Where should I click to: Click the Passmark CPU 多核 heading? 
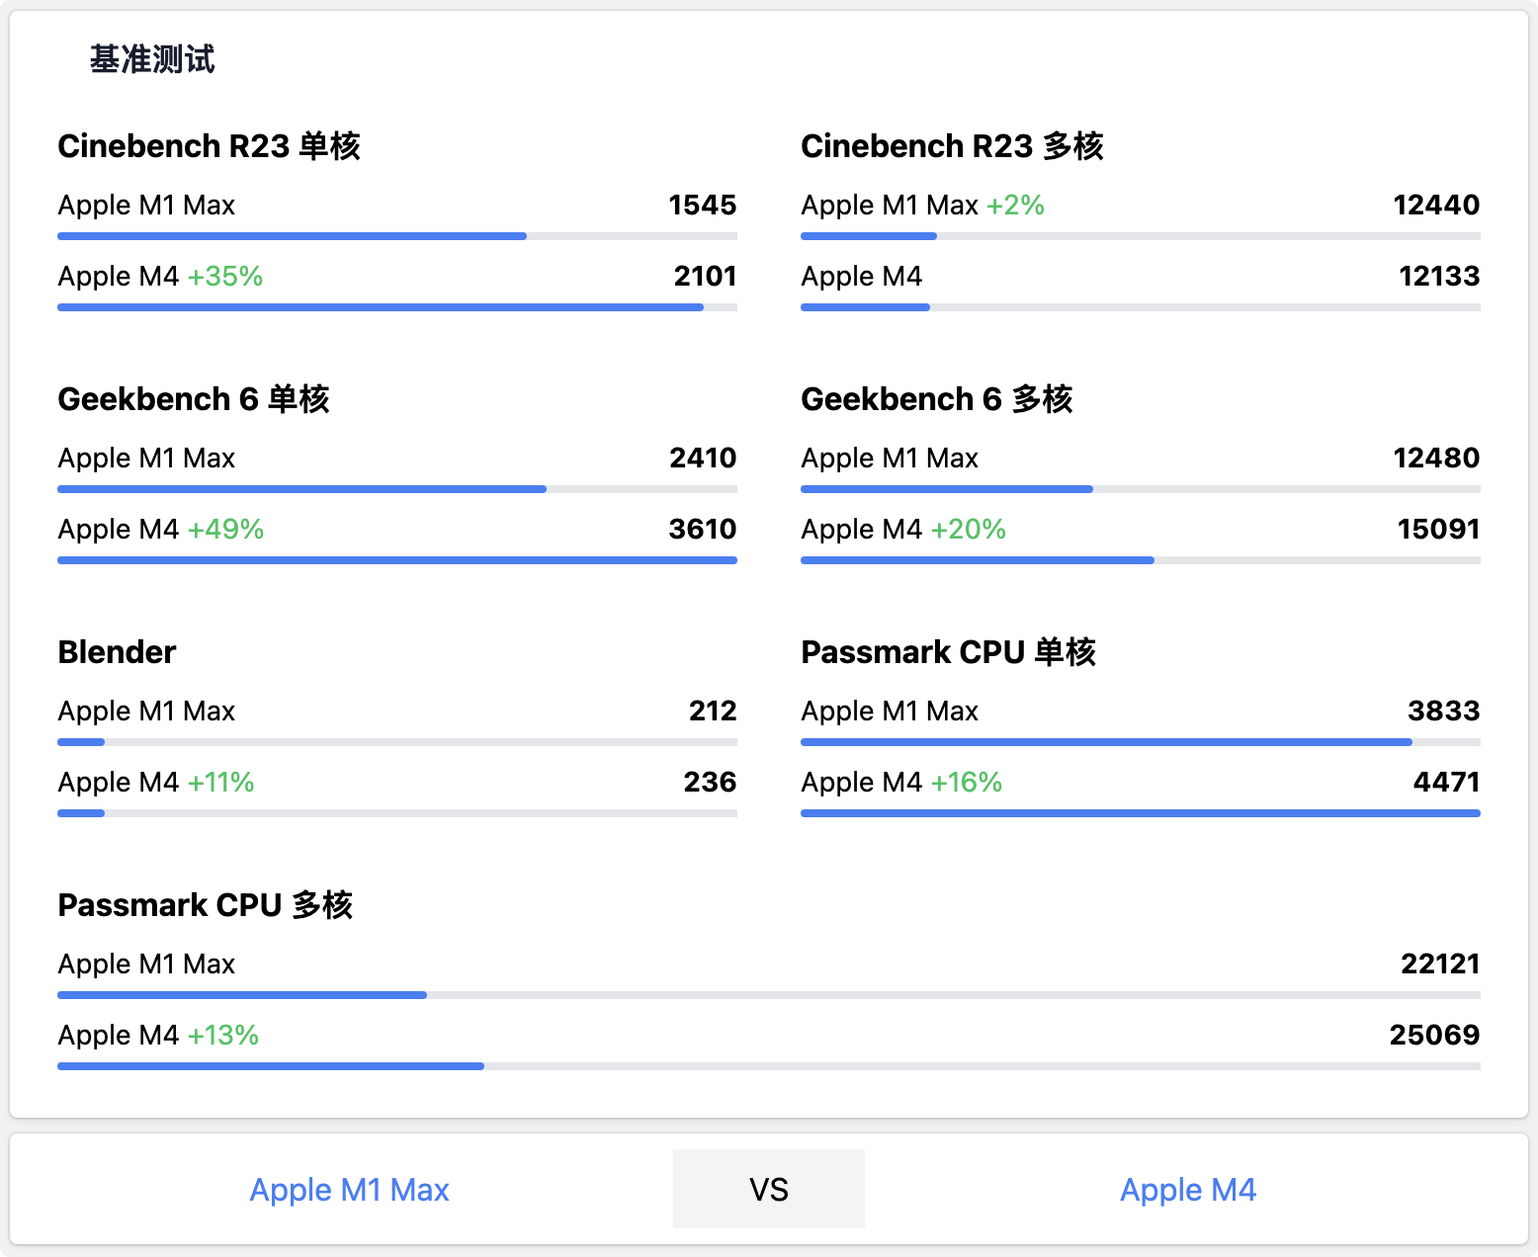(x=205, y=905)
